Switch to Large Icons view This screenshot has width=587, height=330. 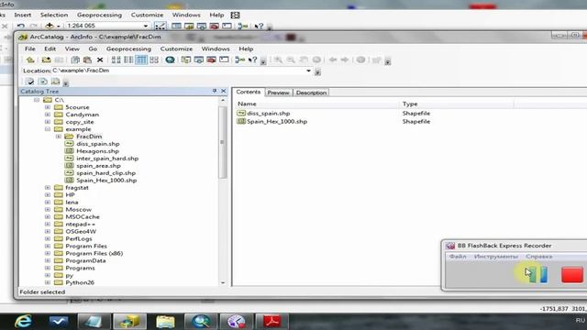pos(116,60)
